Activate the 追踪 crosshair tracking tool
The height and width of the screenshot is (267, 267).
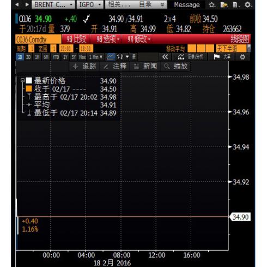(84, 66)
